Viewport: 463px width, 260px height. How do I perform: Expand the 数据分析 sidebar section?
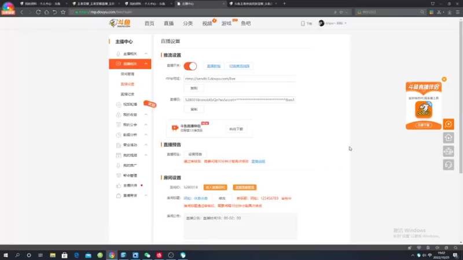point(130,135)
